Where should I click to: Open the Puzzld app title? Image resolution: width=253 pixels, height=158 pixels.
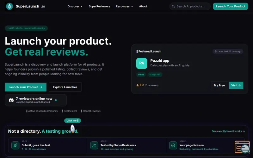160,61
